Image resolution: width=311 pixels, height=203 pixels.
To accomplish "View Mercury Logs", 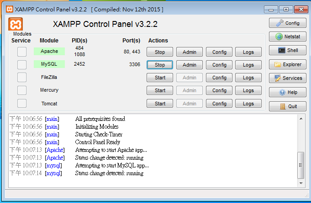I will click(248, 90).
